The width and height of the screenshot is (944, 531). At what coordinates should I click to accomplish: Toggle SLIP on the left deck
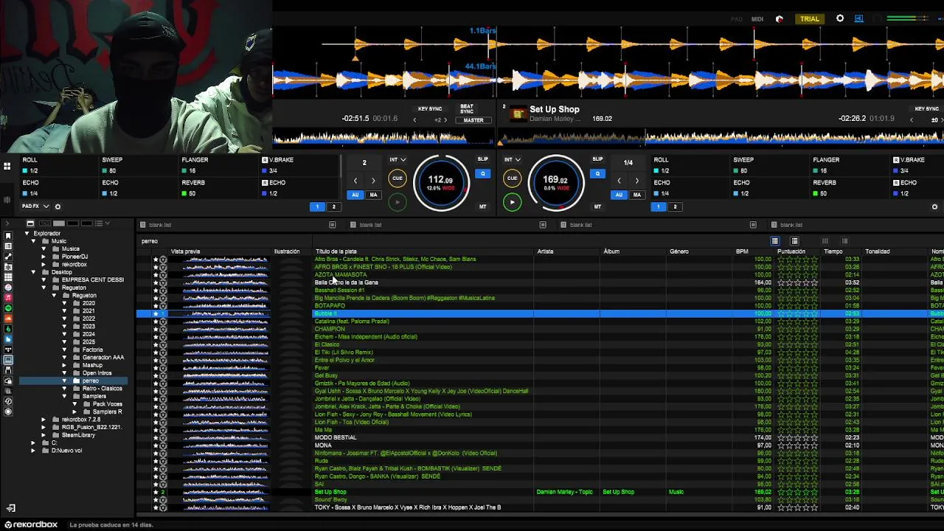pyautogui.click(x=482, y=159)
